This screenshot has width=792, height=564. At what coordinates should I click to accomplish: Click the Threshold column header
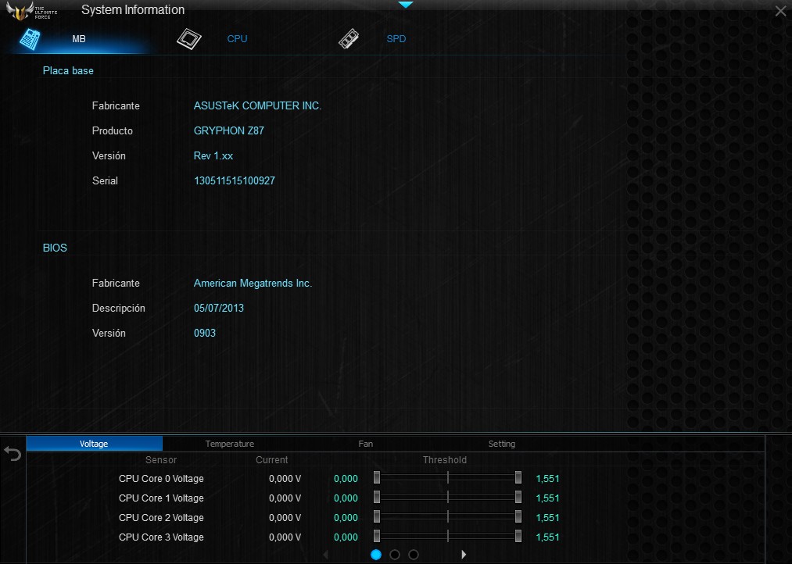click(x=445, y=459)
